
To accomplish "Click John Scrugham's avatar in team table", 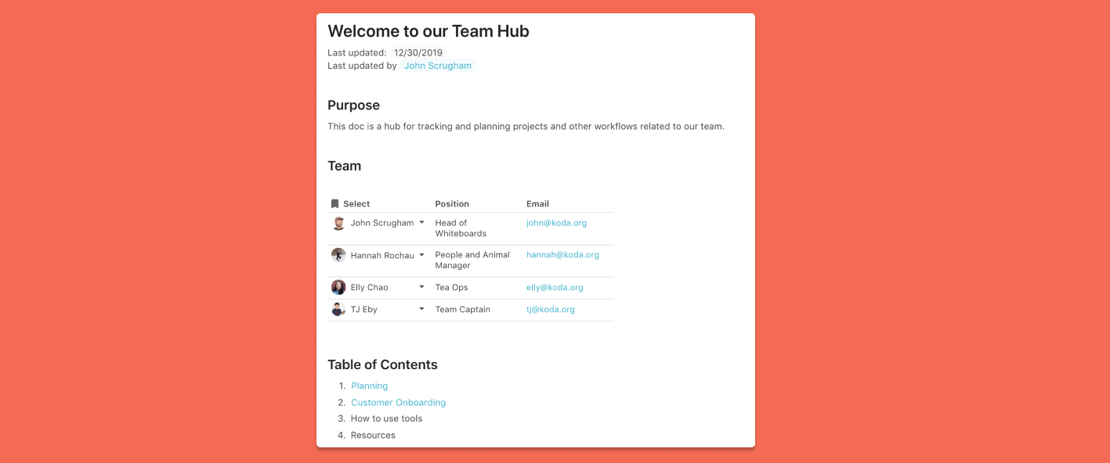I will click(338, 224).
